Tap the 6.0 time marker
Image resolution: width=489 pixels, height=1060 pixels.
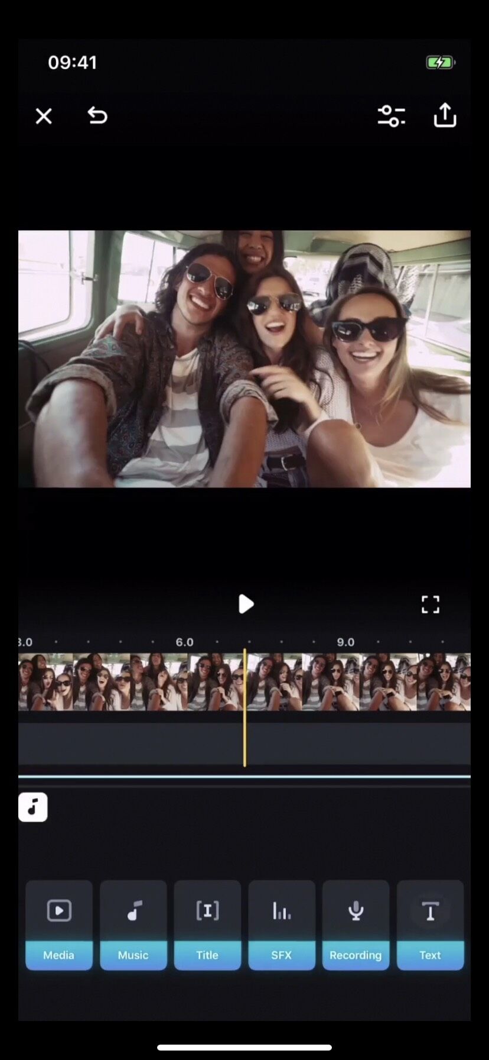(x=184, y=642)
